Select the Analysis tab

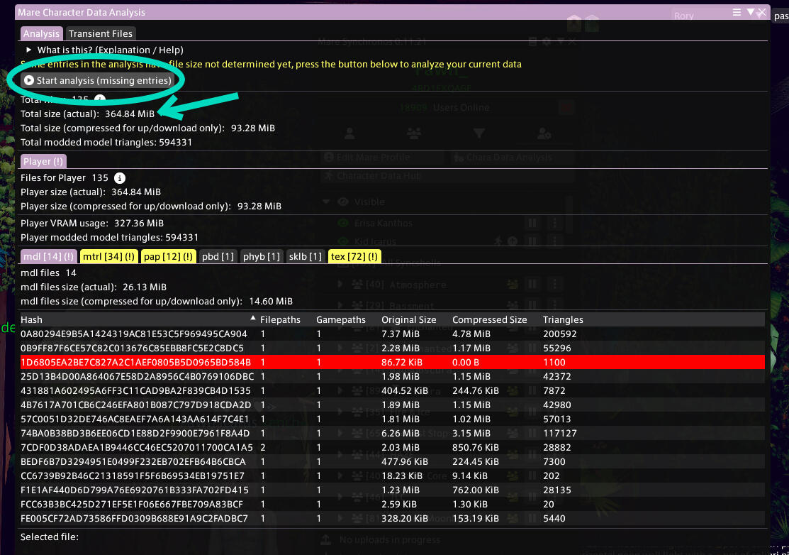point(41,33)
